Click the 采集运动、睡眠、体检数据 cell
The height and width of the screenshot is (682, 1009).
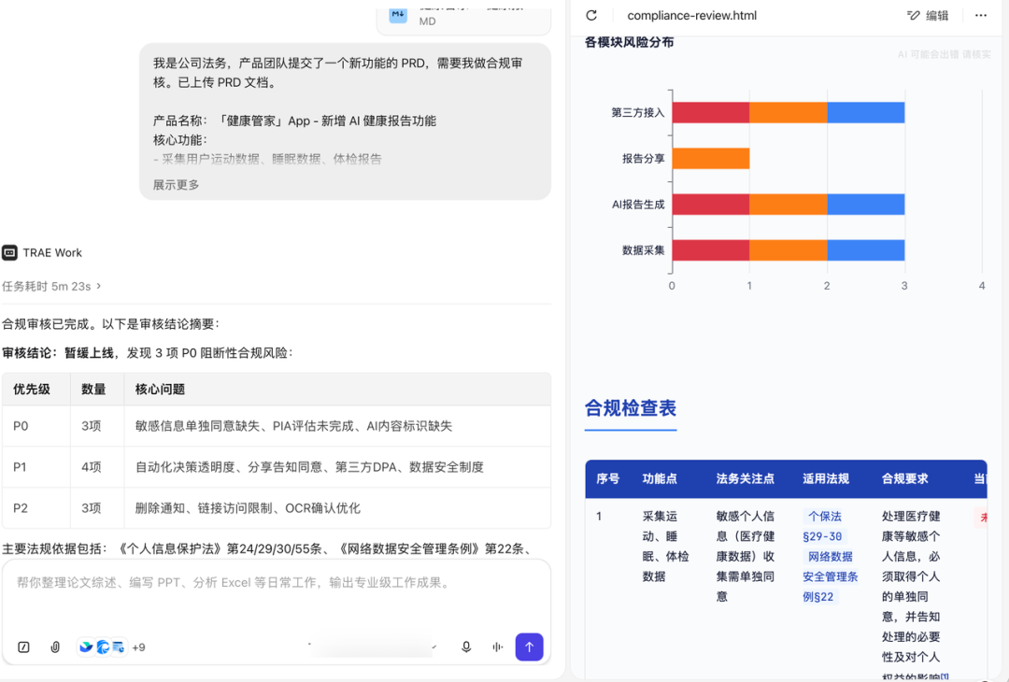pos(665,547)
